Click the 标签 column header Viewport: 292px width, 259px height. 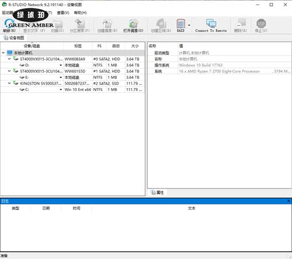(x=78, y=46)
